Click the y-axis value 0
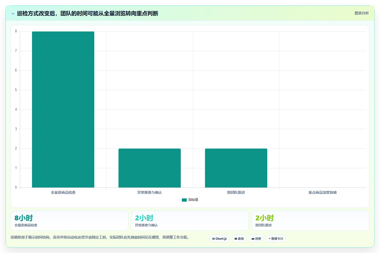380x253 pixels. [16, 188]
